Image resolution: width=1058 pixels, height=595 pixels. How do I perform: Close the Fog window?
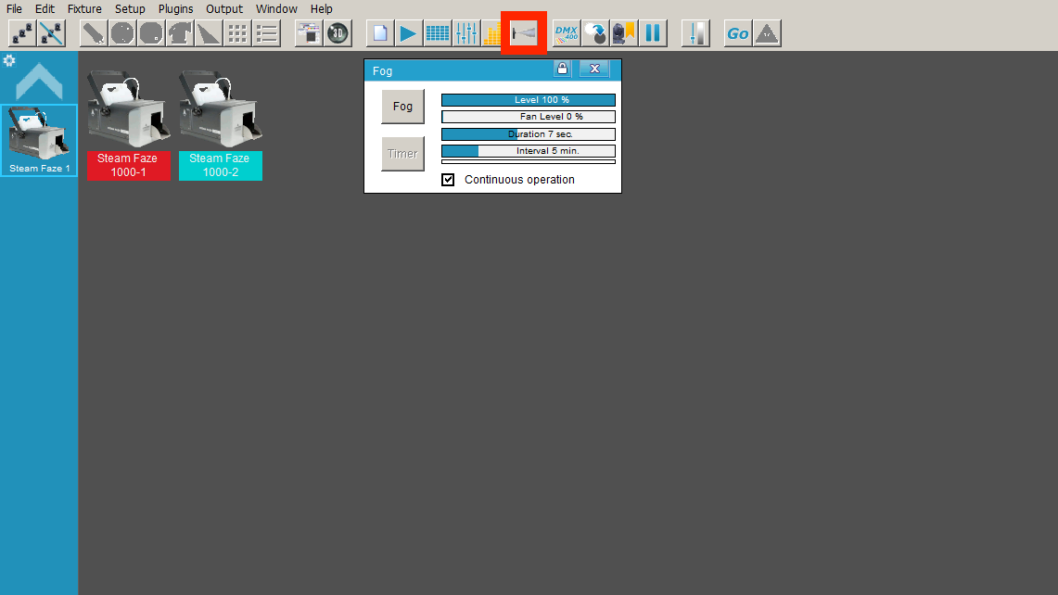click(594, 69)
